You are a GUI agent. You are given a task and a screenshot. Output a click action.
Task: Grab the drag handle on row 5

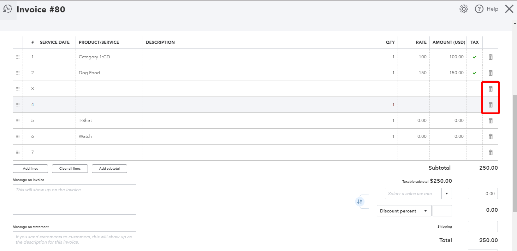point(18,121)
